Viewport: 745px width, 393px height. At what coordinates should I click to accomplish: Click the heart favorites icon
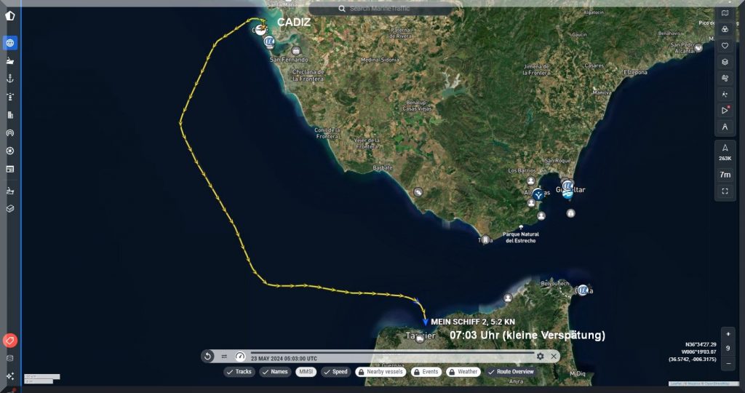point(725,46)
